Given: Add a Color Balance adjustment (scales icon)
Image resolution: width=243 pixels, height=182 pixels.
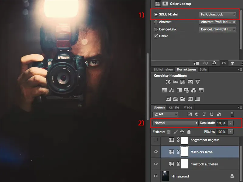Looking at the screenshot, I should [x=172, y=90].
